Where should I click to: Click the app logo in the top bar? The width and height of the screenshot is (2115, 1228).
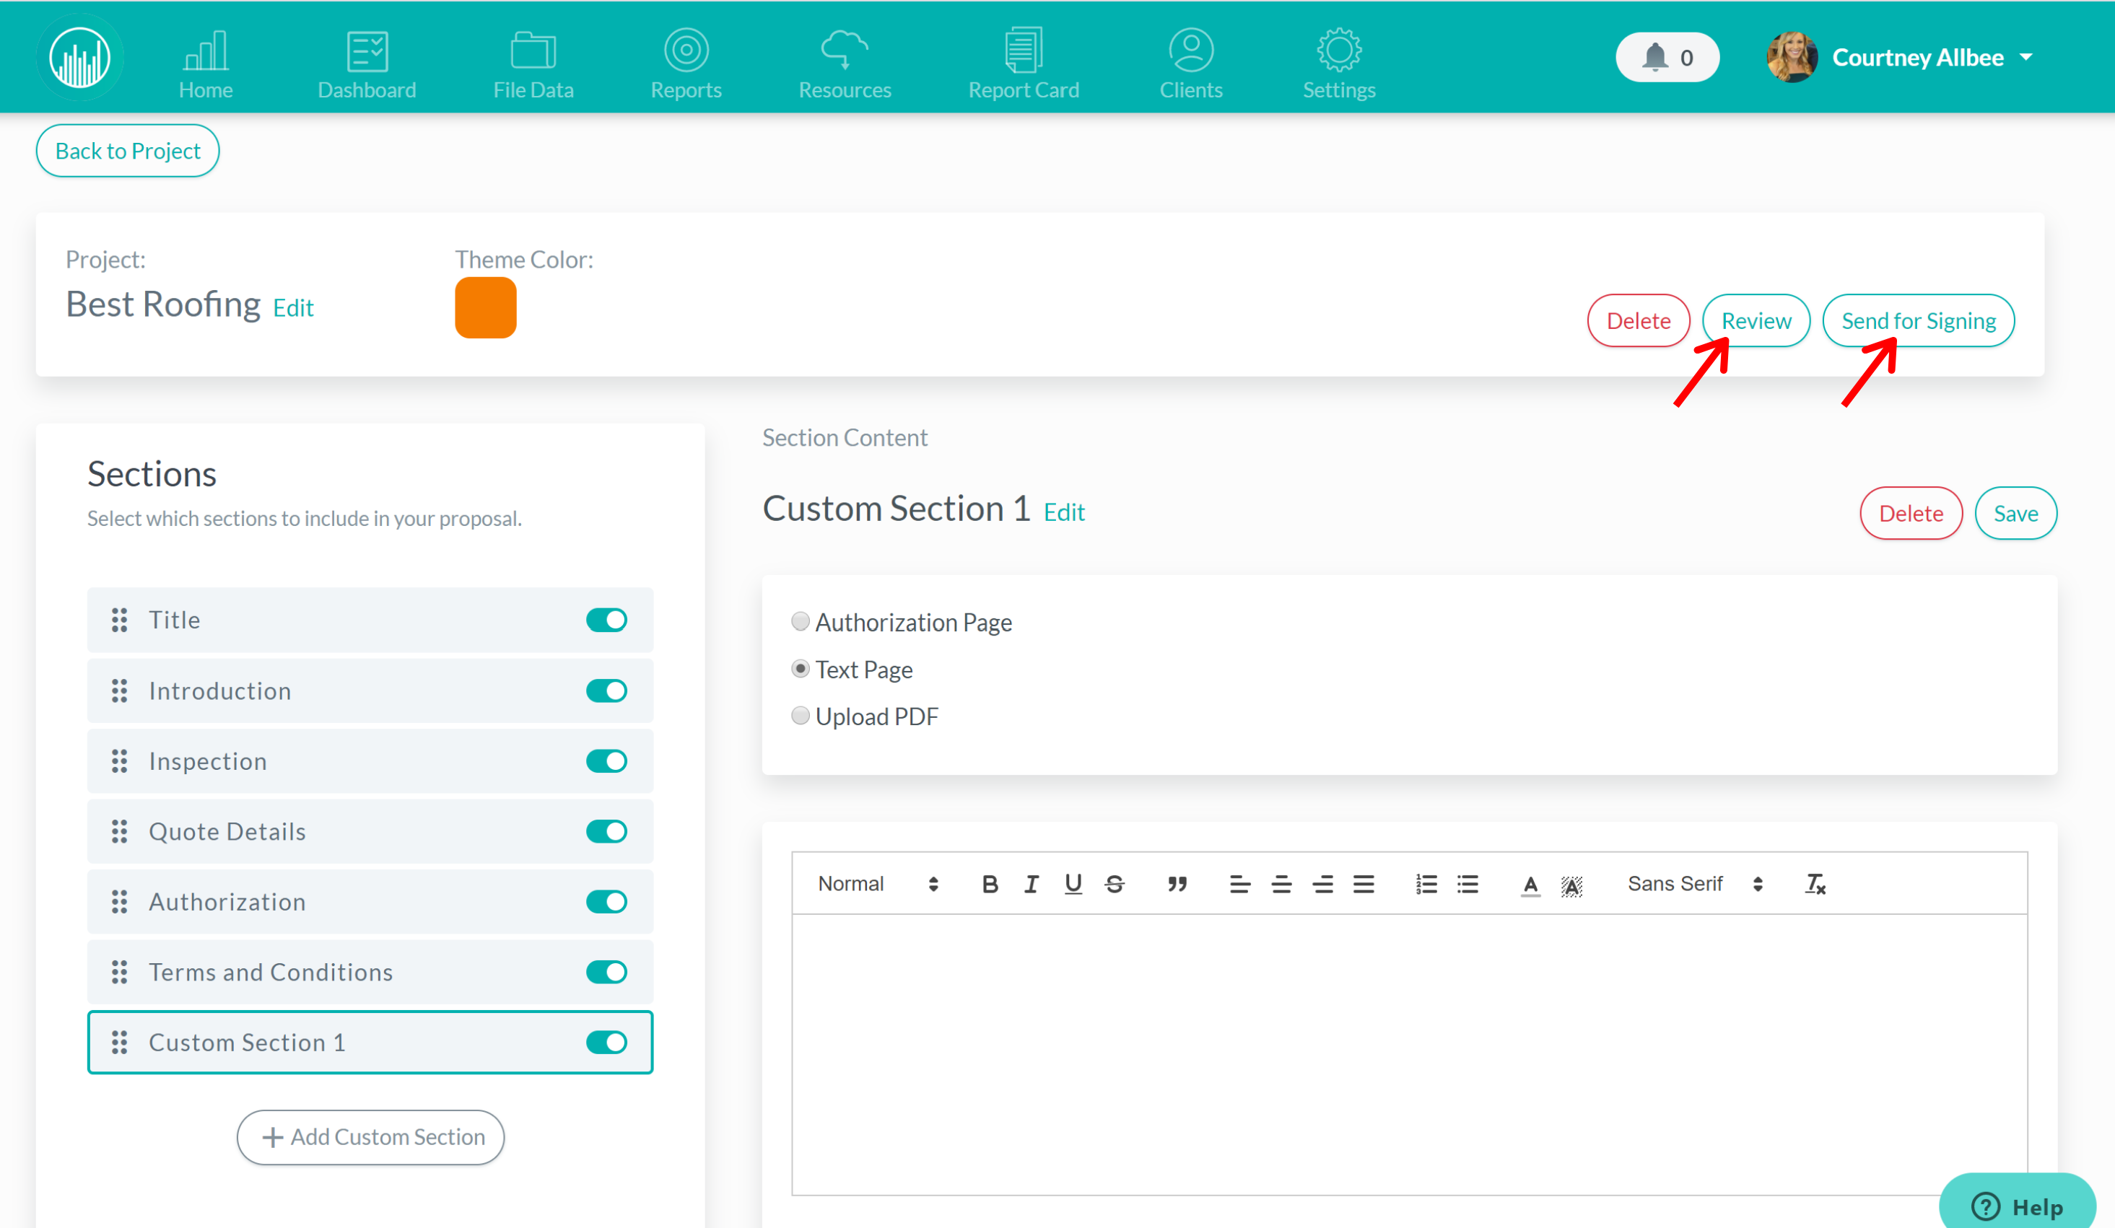79,57
